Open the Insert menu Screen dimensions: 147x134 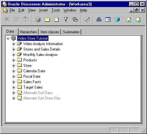pyautogui.click(x=43, y=10)
